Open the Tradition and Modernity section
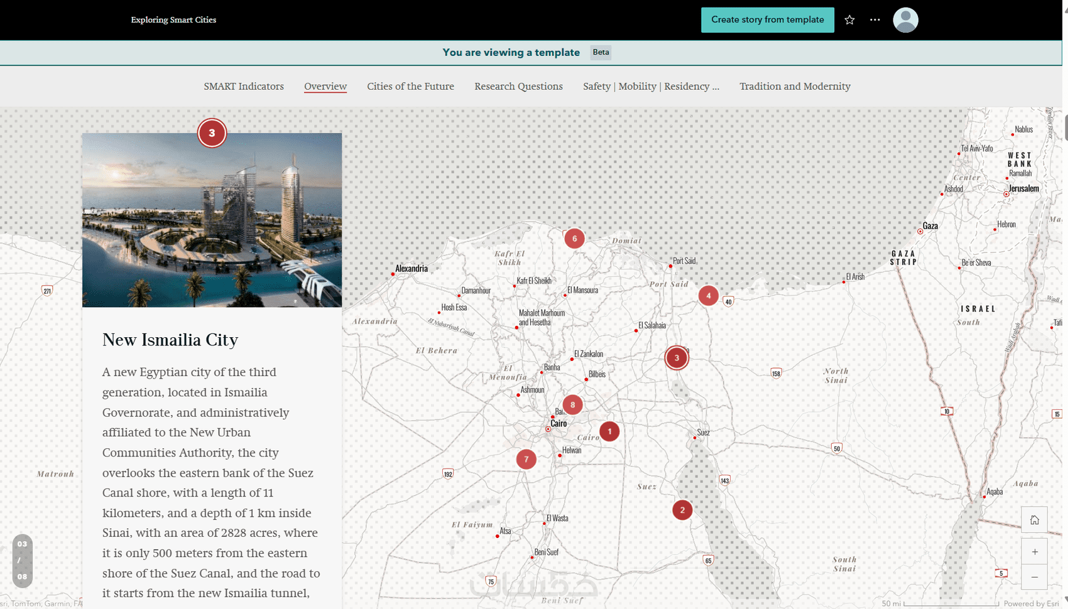1068x609 pixels. click(x=795, y=87)
